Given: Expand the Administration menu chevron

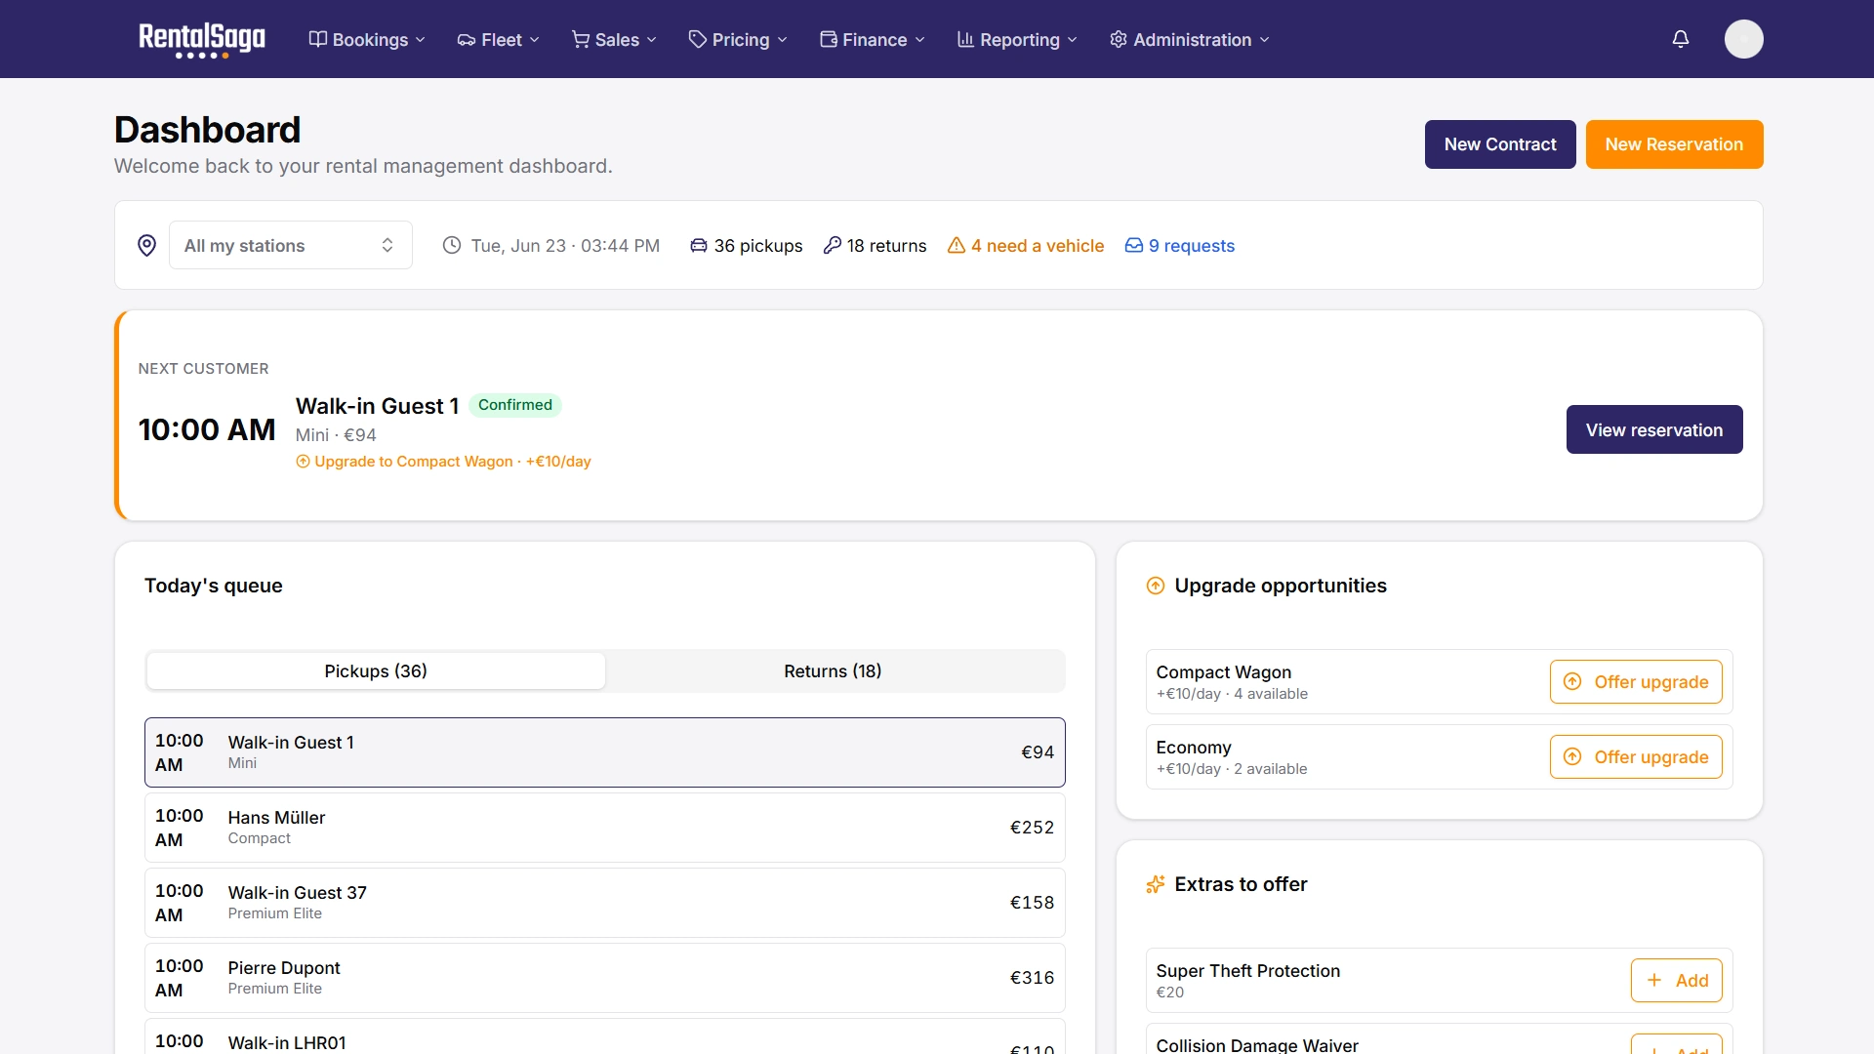Looking at the screenshot, I should (1264, 40).
